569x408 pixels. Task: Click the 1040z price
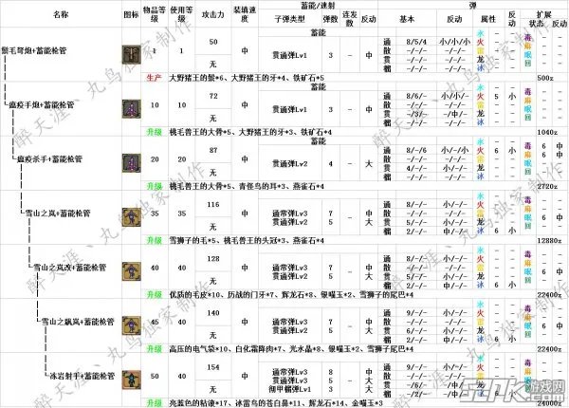coord(547,132)
